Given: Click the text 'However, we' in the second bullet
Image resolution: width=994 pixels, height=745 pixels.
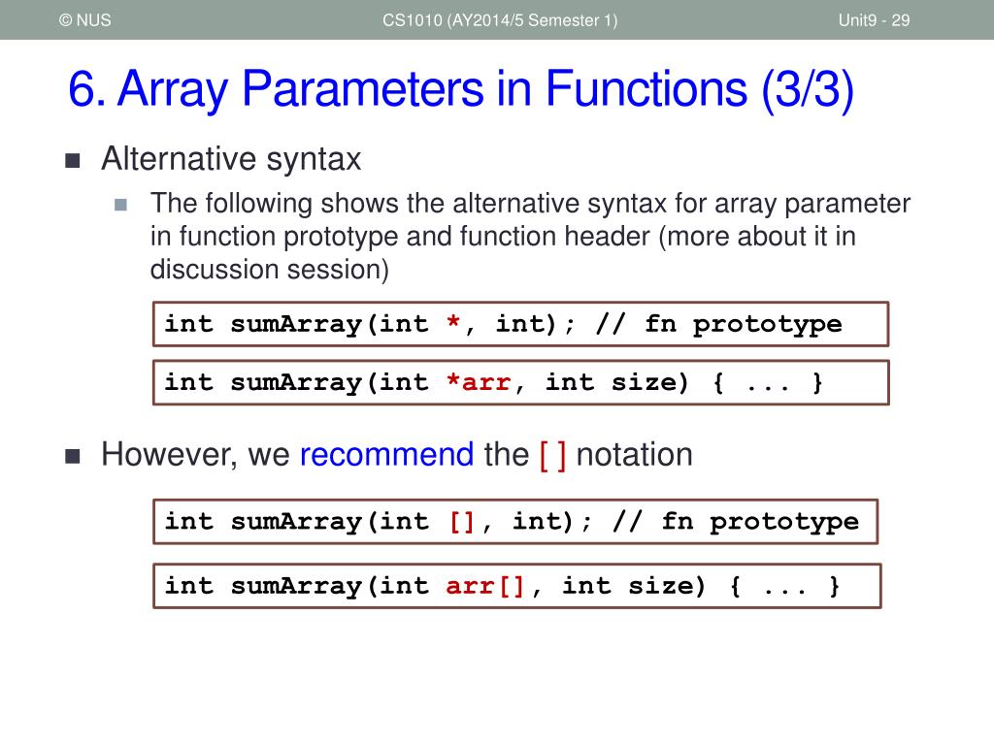Looking at the screenshot, I should 195,455.
